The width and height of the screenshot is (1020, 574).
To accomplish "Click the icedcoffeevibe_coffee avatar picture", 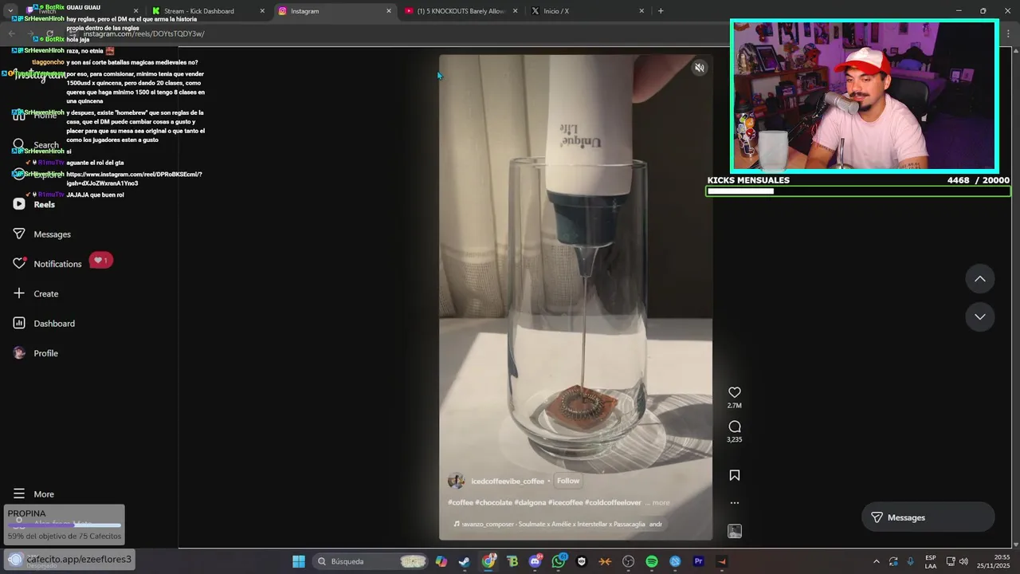I will click(x=457, y=481).
